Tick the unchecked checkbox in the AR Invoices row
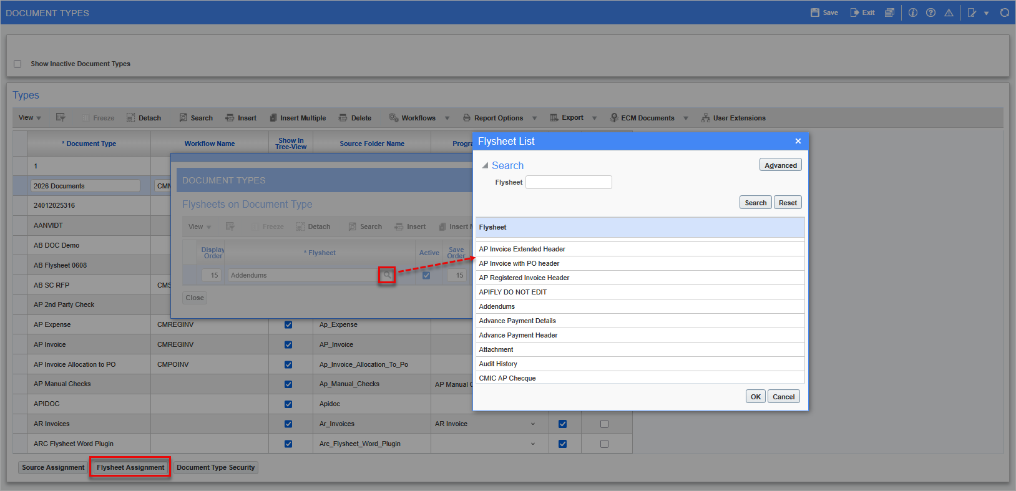 [x=604, y=424]
